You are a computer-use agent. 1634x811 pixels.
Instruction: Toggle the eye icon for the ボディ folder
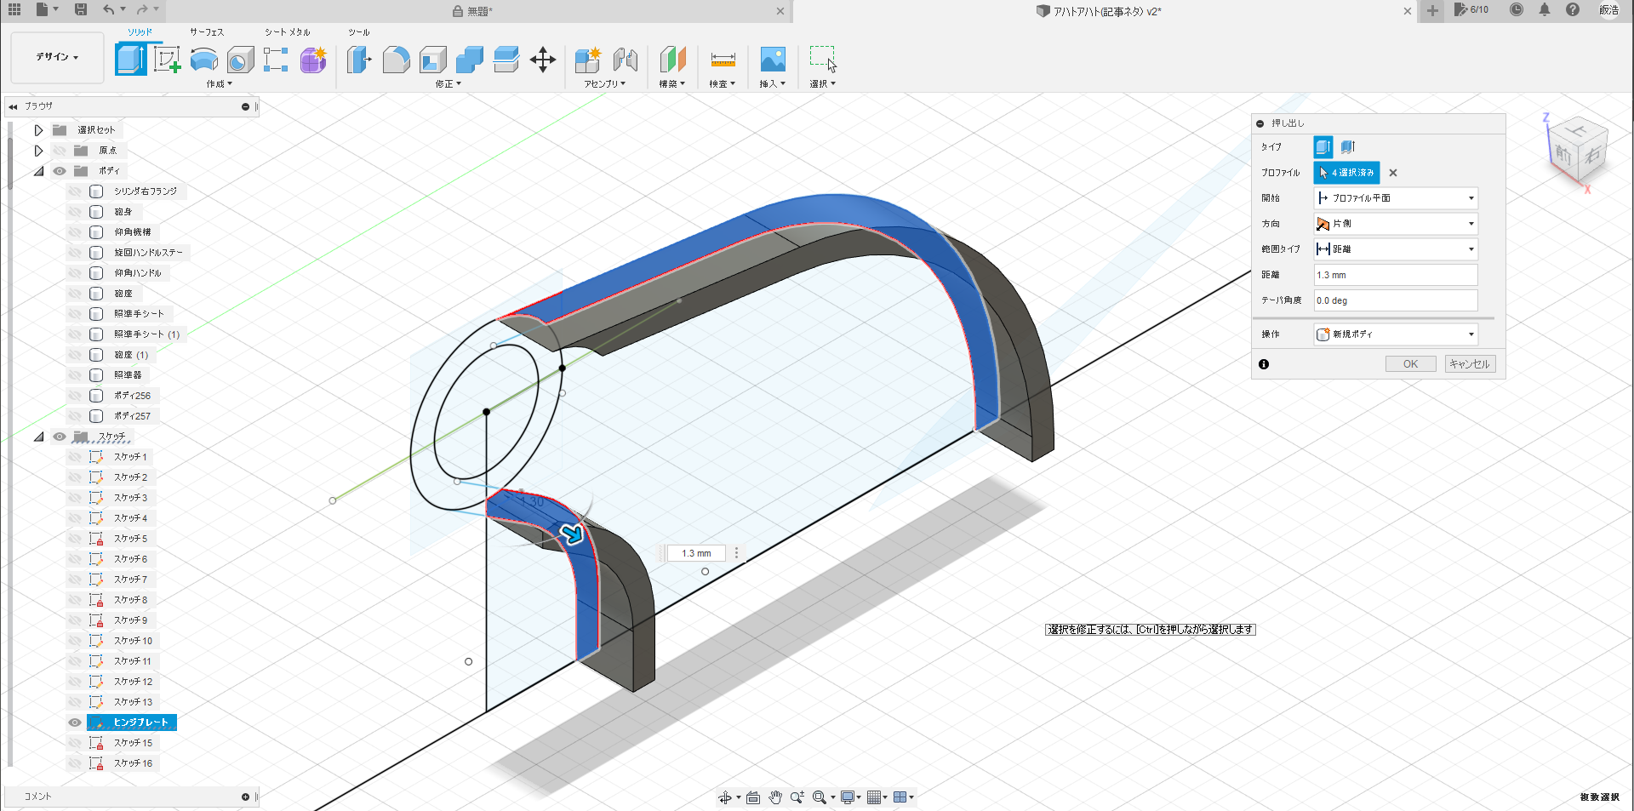[x=60, y=171]
